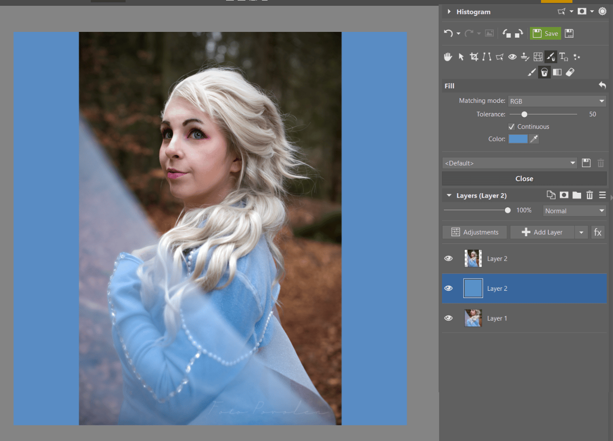Select the polygon selection tool in toolbar
Screen dimensions: 613x441
click(x=499, y=57)
